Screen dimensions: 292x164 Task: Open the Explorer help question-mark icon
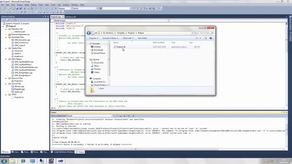[x=211, y=38]
